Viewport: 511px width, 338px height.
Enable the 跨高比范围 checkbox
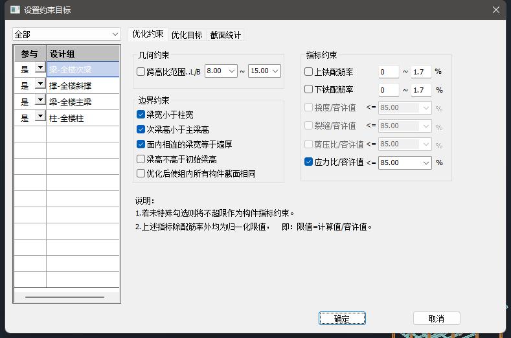pos(141,71)
